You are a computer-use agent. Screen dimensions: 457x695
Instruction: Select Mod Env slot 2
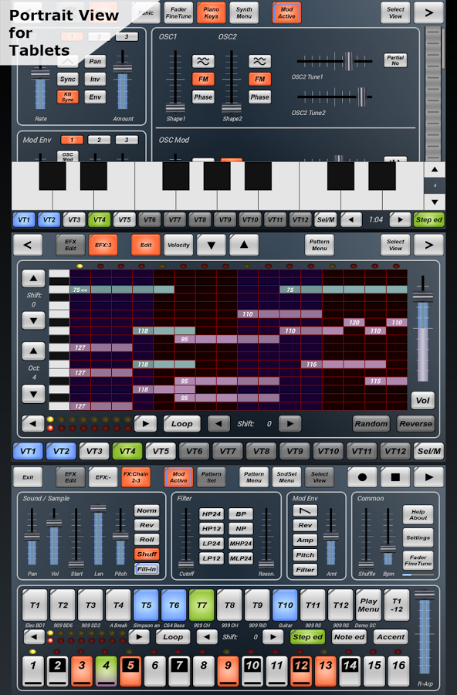coord(100,140)
